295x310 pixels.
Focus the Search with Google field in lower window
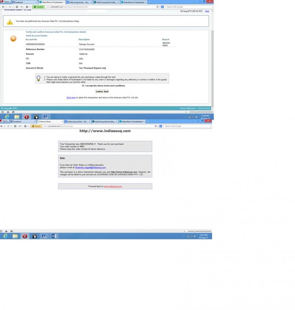(x=187, y=126)
